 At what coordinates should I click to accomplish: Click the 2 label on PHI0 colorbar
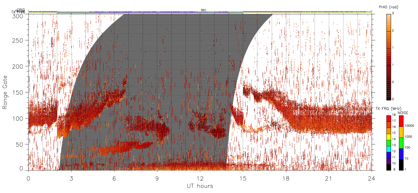click(x=393, y=31)
